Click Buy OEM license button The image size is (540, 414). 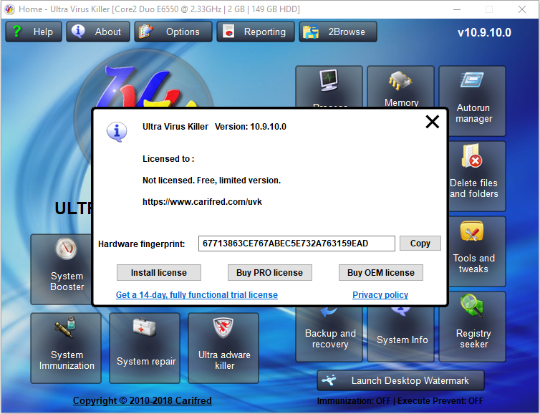click(381, 272)
